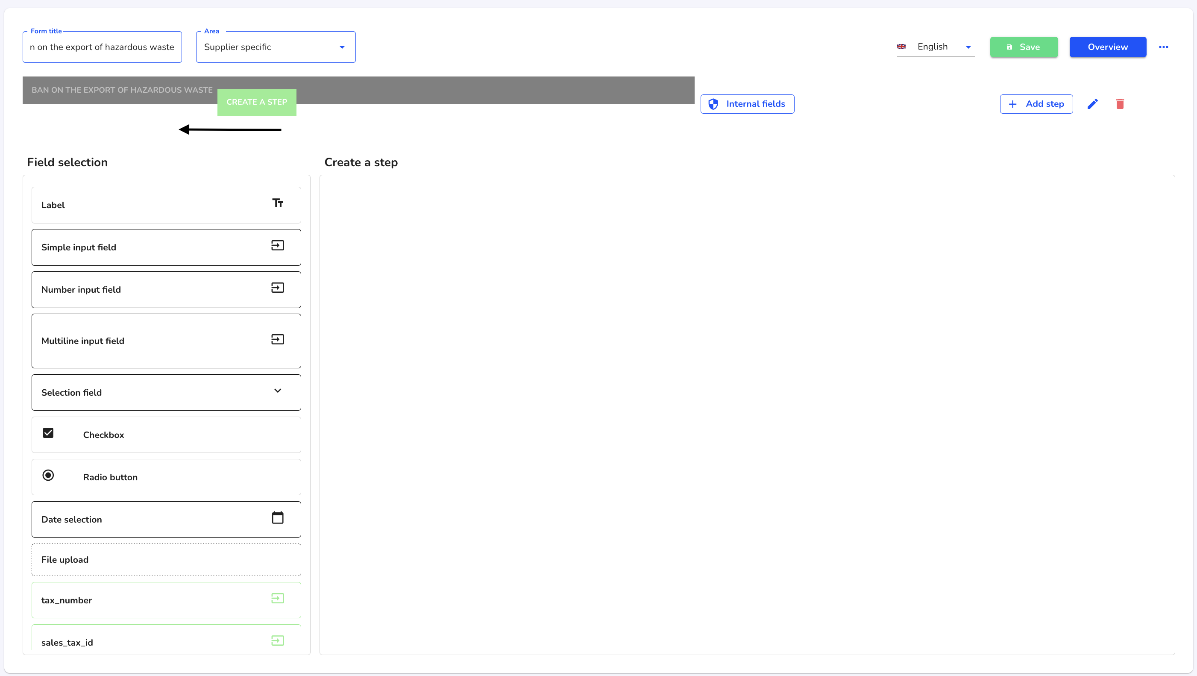Click the floppy disk icon on Save
The image size is (1197, 676).
[x=1009, y=47]
